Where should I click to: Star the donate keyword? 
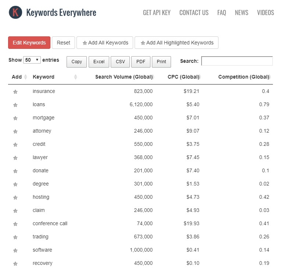tap(15, 171)
